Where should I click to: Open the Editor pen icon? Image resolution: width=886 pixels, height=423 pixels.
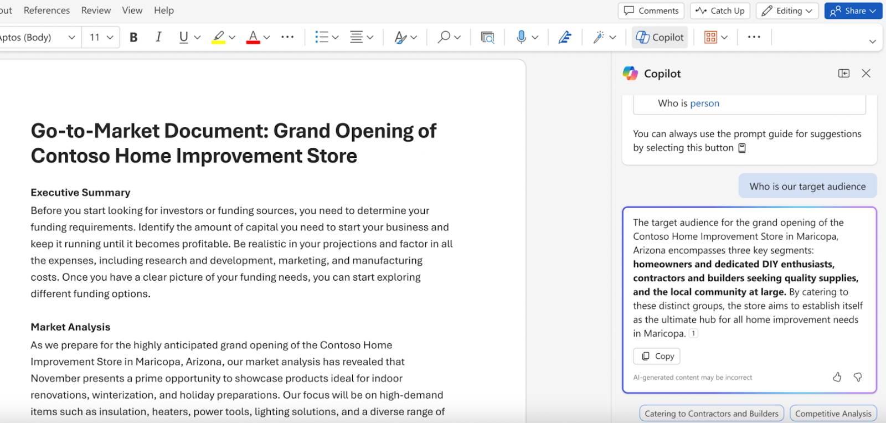pyautogui.click(x=564, y=37)
